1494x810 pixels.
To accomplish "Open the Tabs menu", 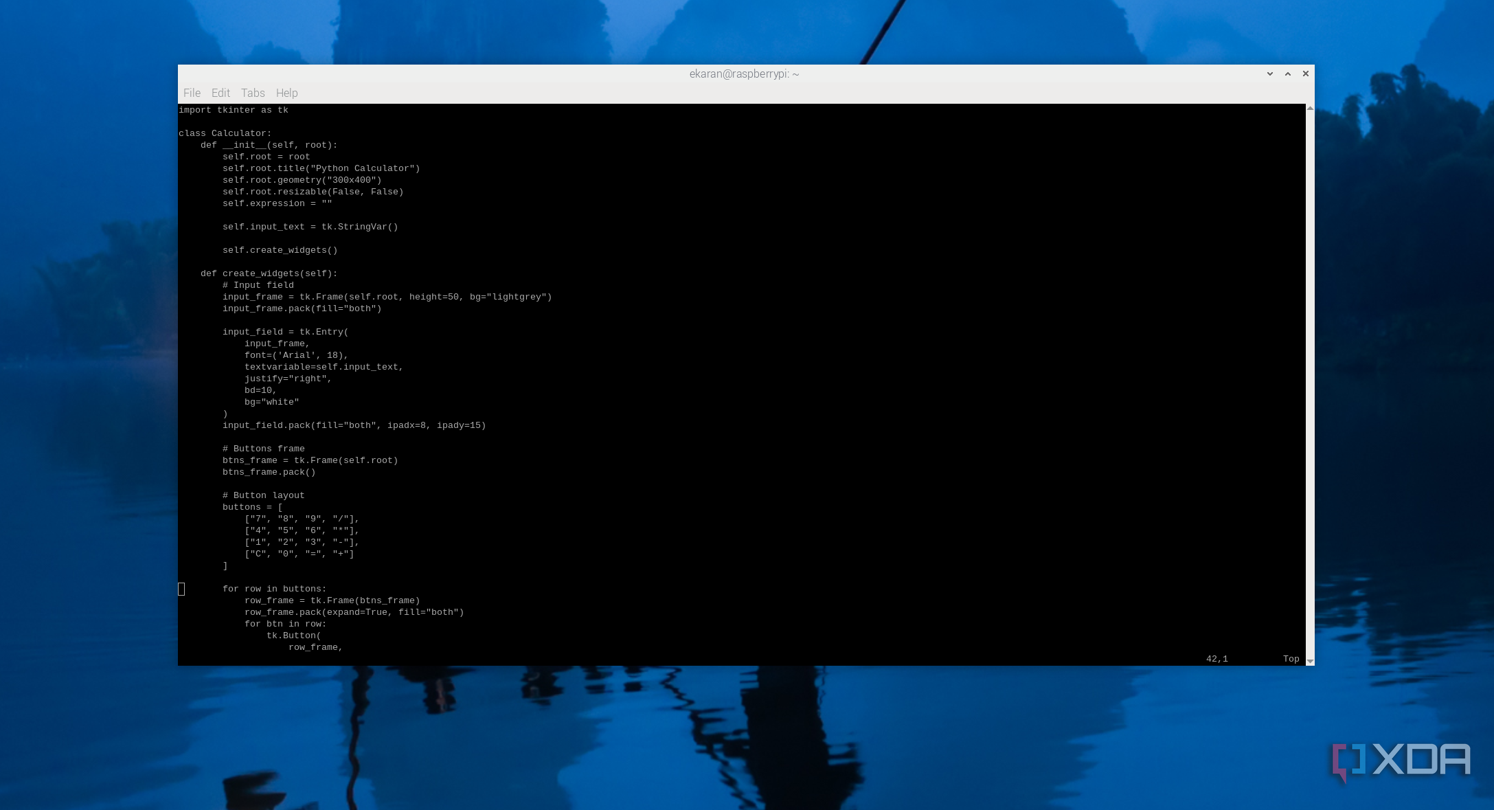I will (253, 93).
